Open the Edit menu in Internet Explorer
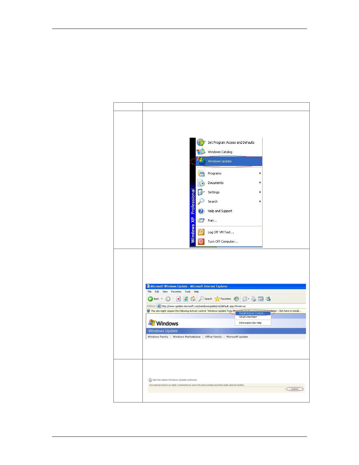The width and height of the screenshot is (359, 465). [x=157, y=292]
